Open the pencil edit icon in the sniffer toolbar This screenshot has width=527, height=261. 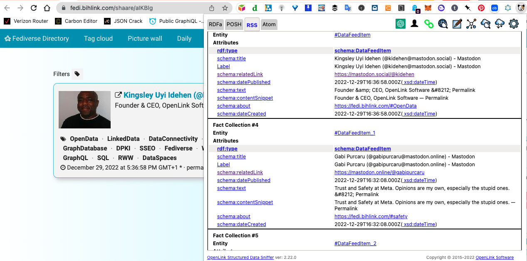457,24
